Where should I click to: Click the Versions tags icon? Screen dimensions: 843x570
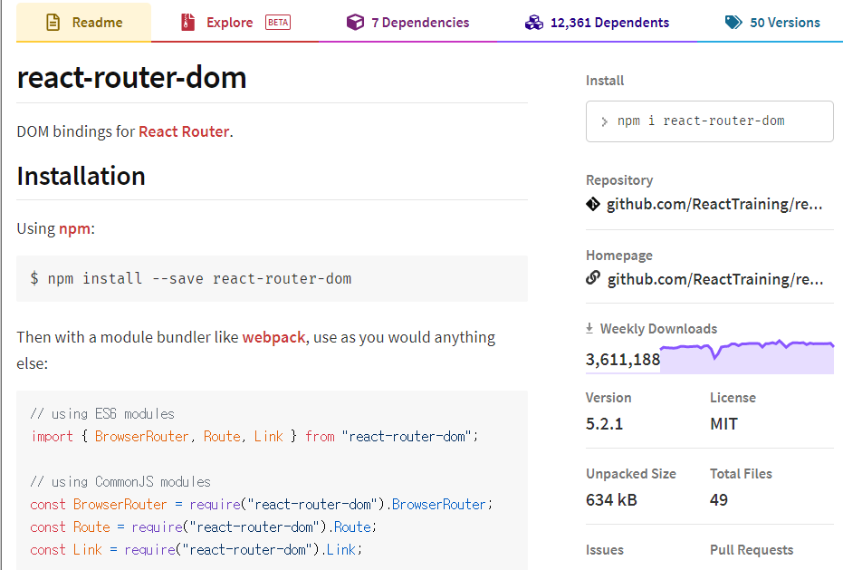click(x=733, y=22)
